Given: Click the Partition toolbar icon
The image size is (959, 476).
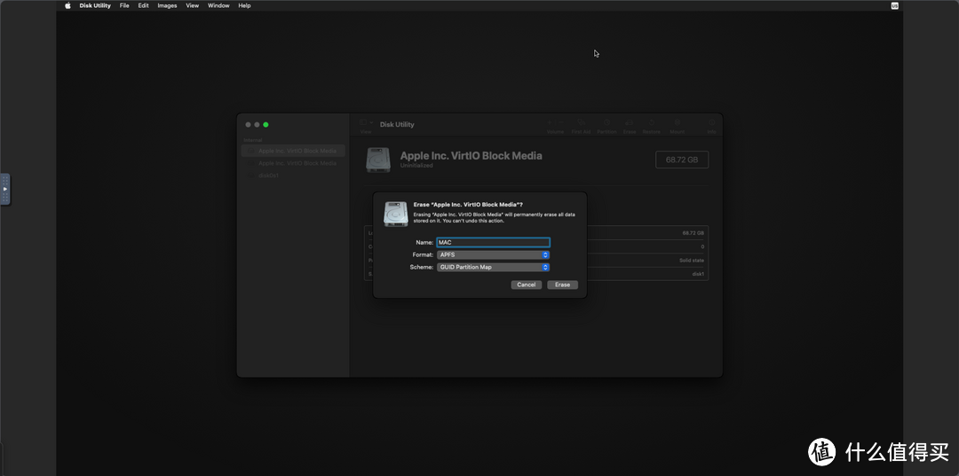Looking at the screenshot, I should (x=606, y=122).
